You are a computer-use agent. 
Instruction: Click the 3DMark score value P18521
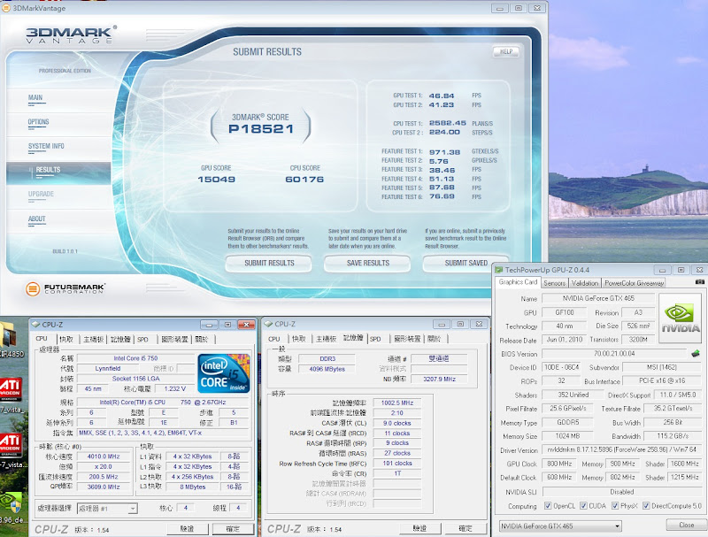click(261, 129)
